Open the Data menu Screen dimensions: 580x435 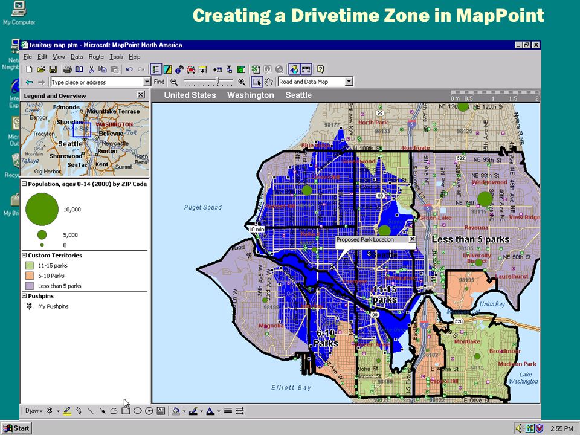pyautogui.click(x=77, y=57)
